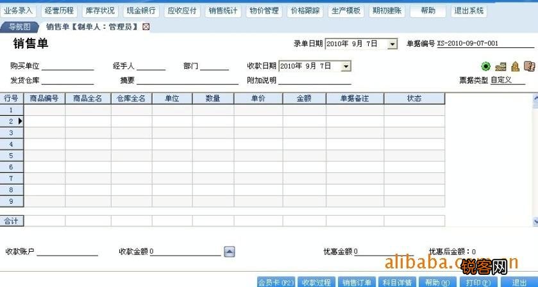The width and height of the screenshot is (538, 287).
Task: Click the up-arrow button next to 收款金额
Action: tap(229, 252)
